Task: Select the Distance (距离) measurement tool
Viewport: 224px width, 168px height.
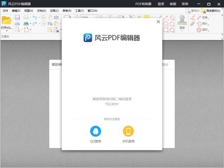Action: pos(203,18)
